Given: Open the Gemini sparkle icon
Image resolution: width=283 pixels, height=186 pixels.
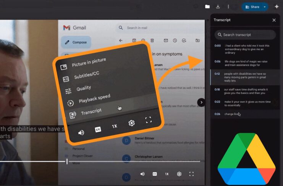Looking at the screenshot, I should coord(277,7).
